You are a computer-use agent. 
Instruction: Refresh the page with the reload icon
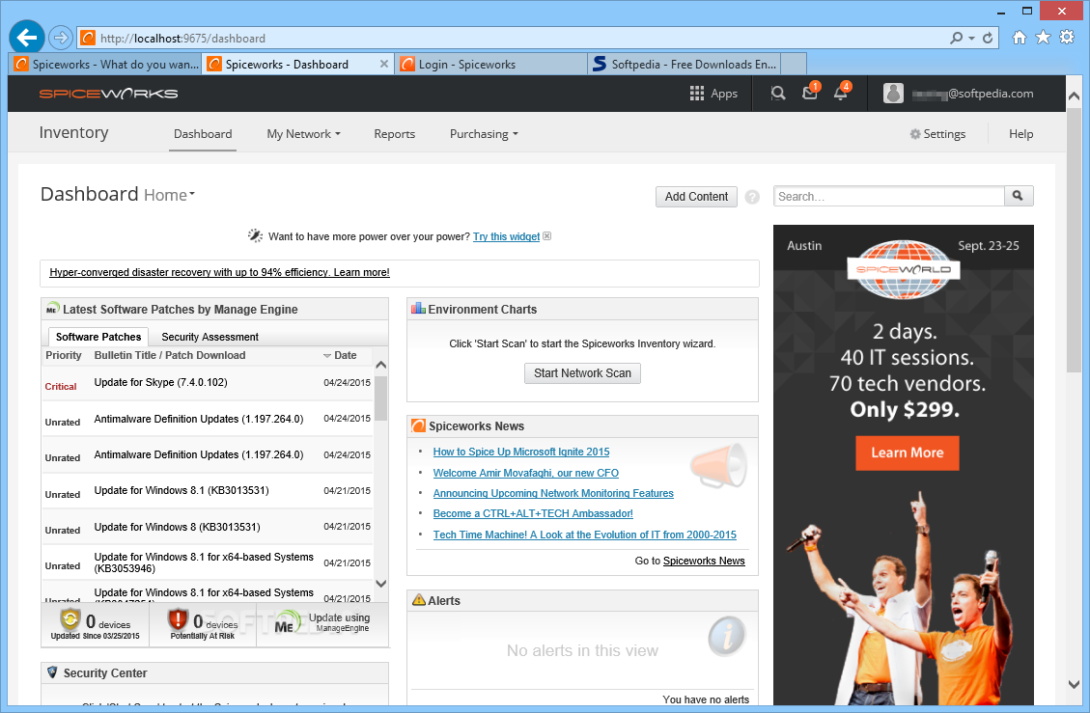coord(987,39)
